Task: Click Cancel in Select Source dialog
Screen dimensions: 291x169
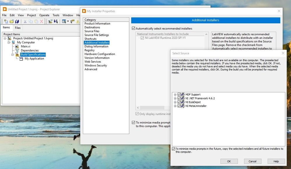Action: click(x=253, y=161)
